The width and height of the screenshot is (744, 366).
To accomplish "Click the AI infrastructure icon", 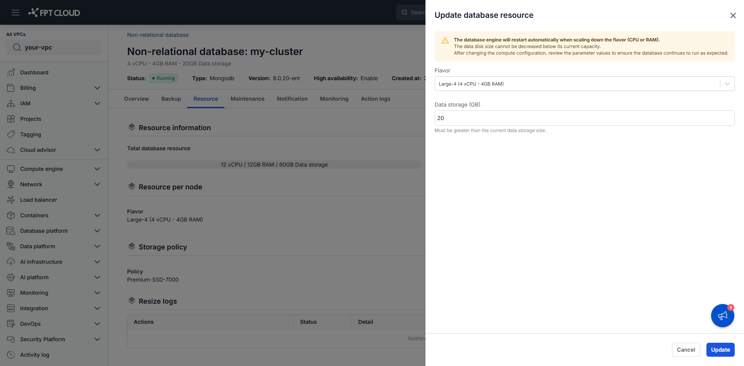I will (x=11, y=262).
